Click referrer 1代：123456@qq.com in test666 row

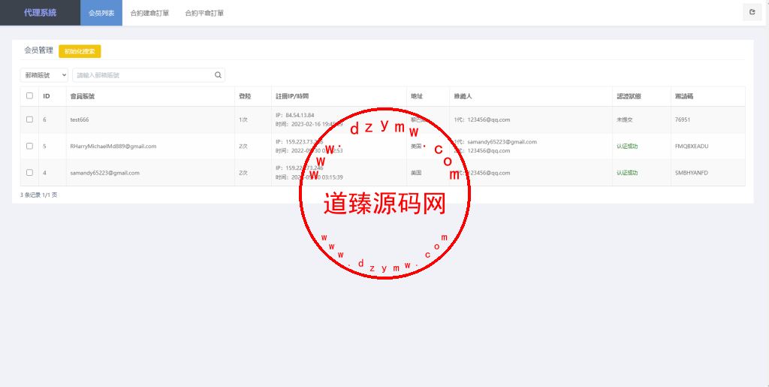point(482,119)
